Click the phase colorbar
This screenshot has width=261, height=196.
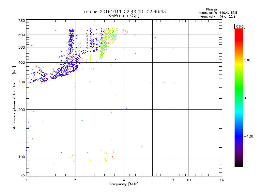pos(239,97)
